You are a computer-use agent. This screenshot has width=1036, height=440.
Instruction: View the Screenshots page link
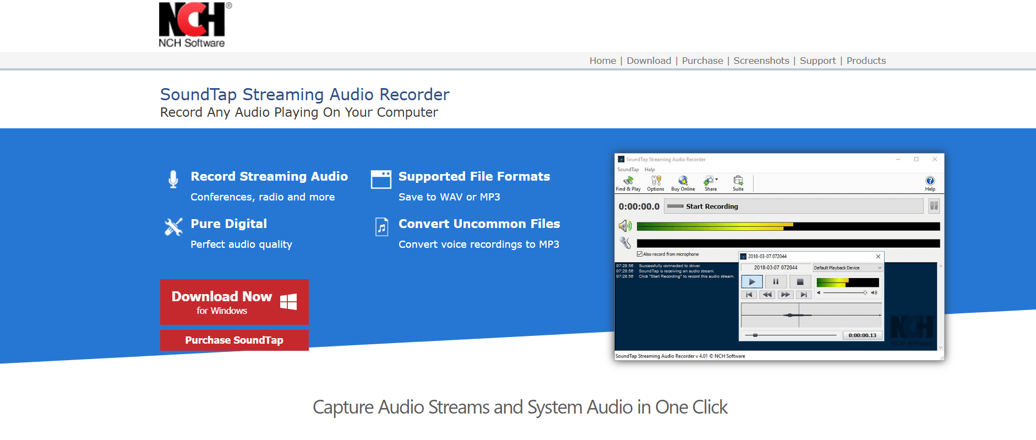[761, 61]
